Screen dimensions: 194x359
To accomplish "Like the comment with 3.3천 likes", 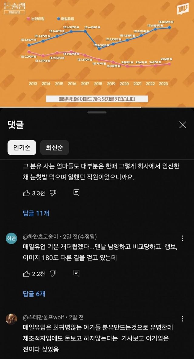I will coord(27,193).
